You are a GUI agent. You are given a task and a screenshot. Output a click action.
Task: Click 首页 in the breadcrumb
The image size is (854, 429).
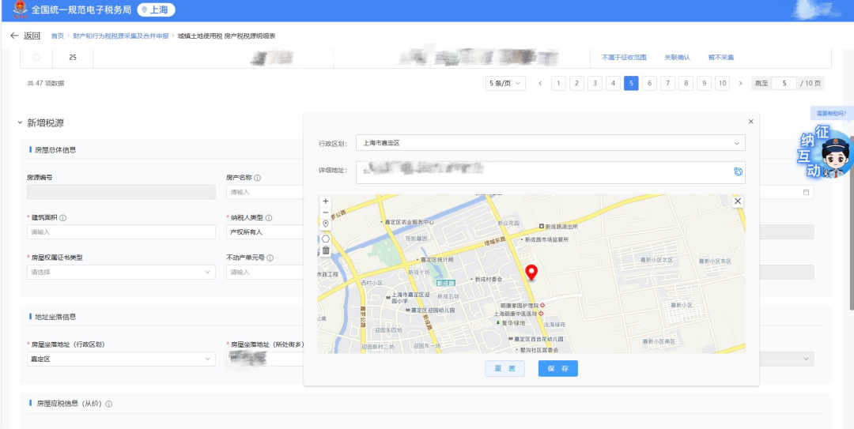point(57,36)
